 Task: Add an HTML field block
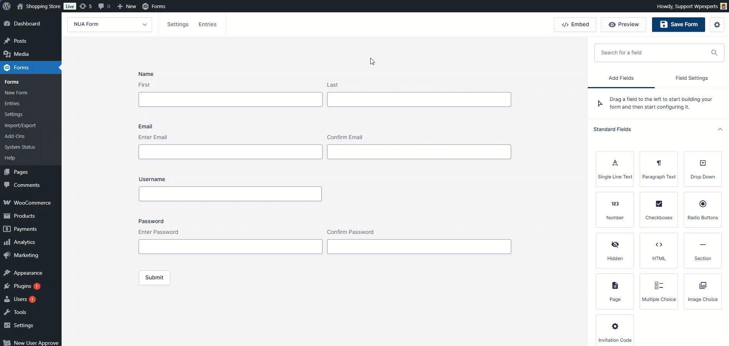659,250
